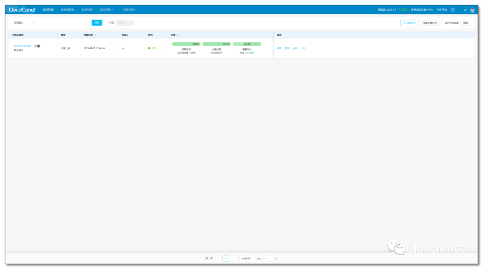Sort by 创建时间 column sort arrows

tap(95, 35)
